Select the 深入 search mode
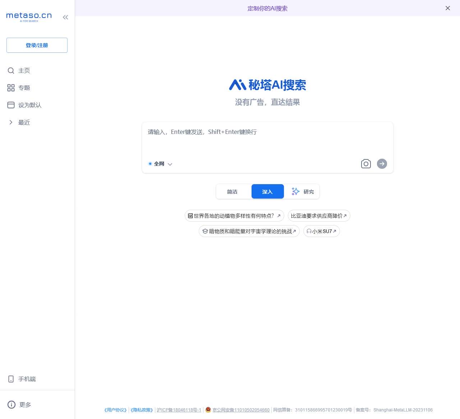Image resolution: width=460 pixels, height=419 pixels. tap(267, 191)
